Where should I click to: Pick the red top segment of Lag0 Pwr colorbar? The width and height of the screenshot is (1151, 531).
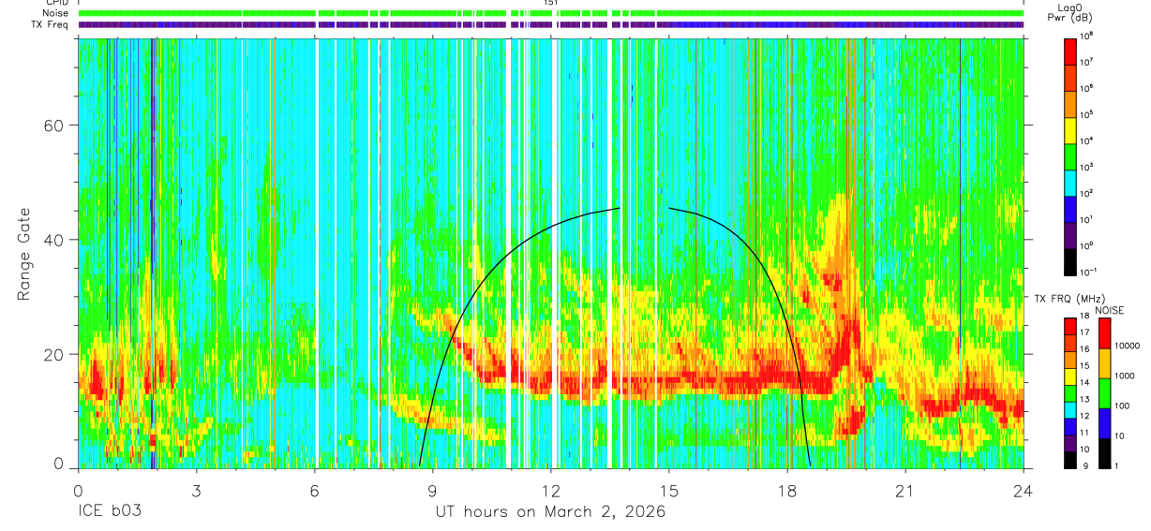click(x=1070, y=50)
